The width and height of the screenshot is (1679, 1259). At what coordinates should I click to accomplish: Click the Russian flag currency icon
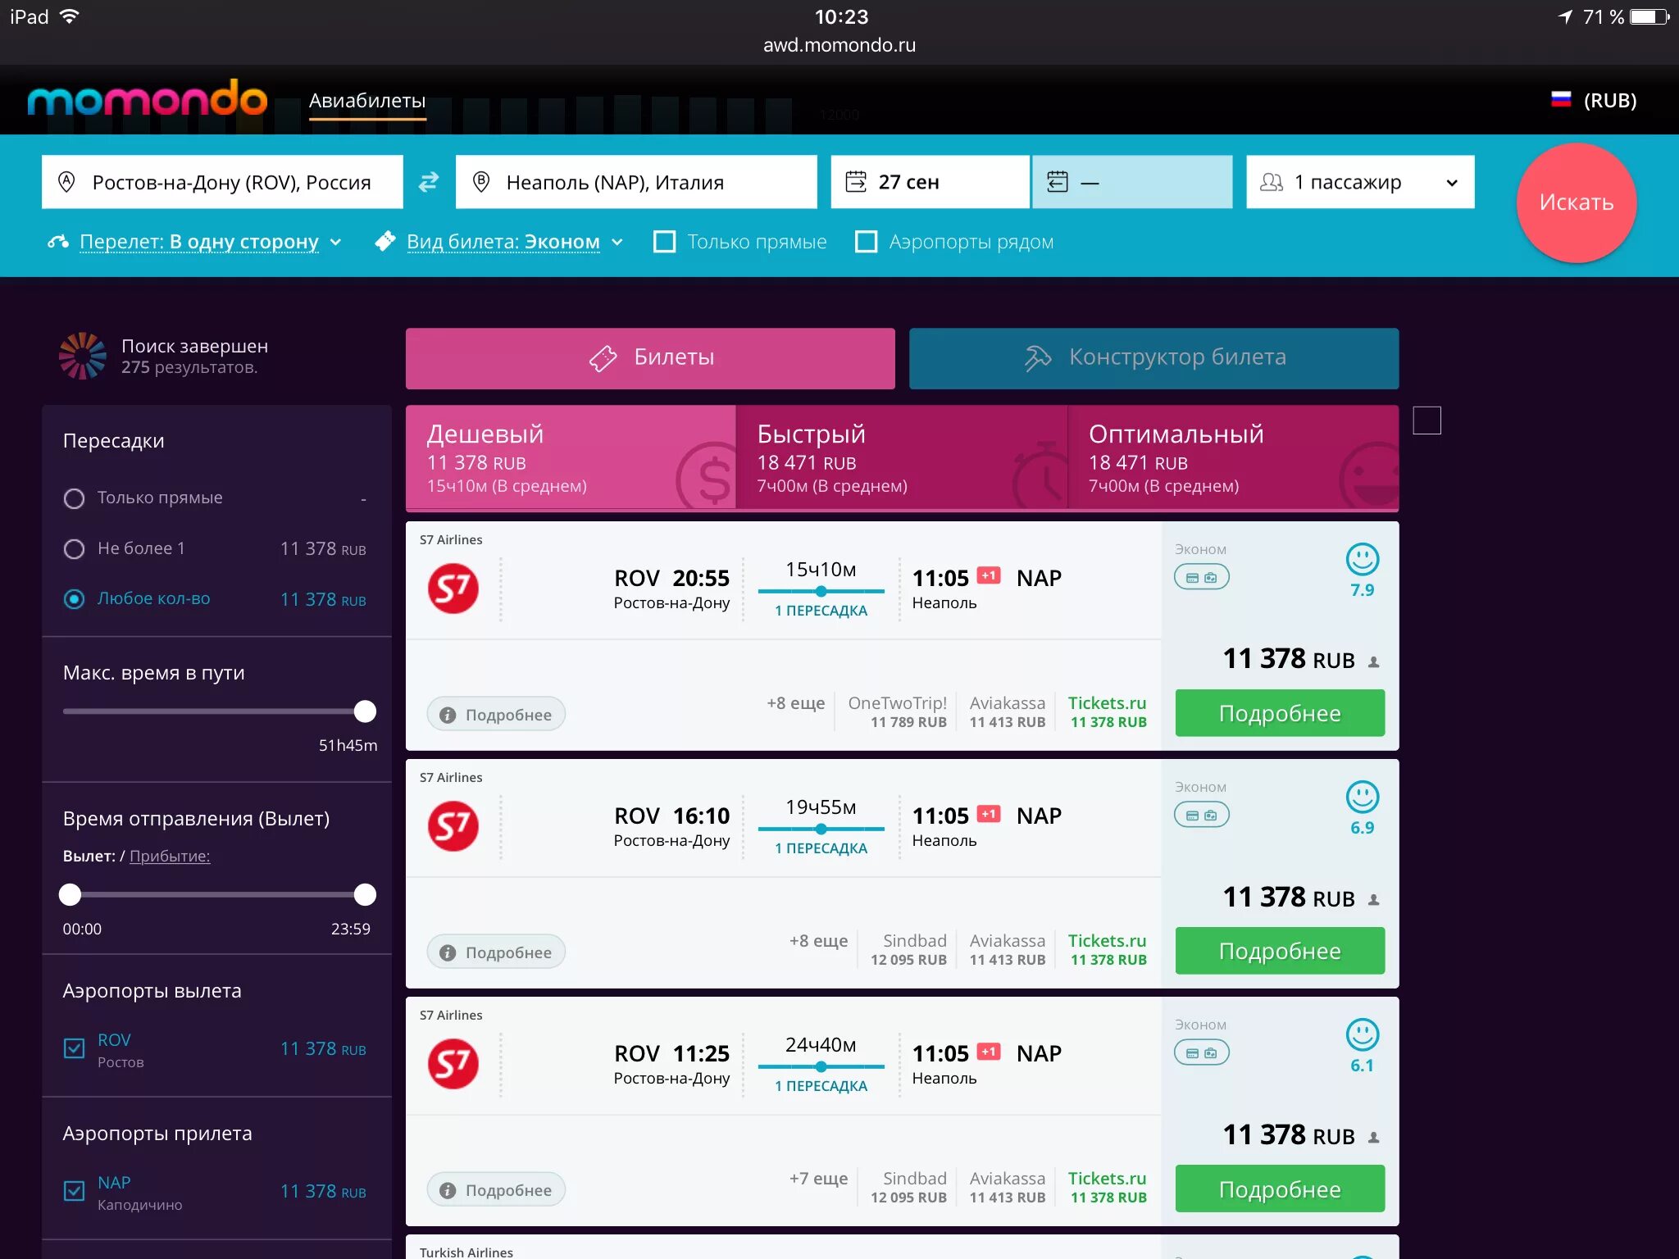coord(1560,100)
